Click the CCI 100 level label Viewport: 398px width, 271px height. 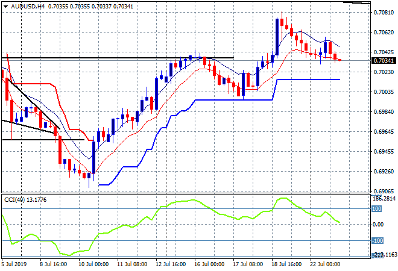[x=377, y=209]
